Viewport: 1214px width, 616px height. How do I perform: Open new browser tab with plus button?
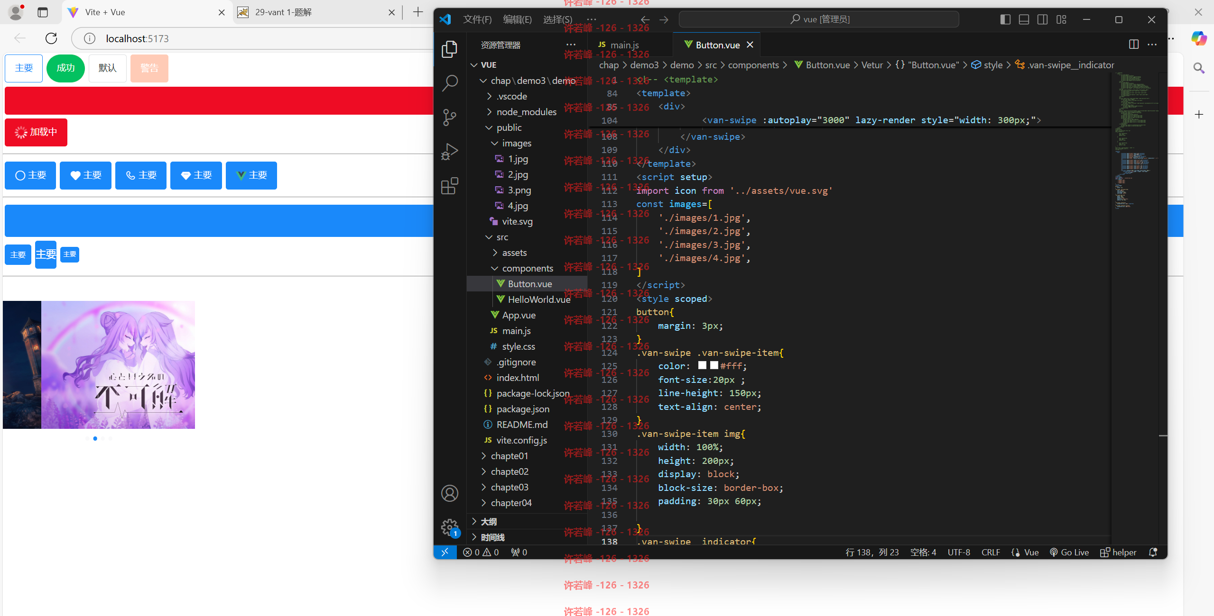point(418,12)
